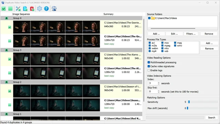The width and height of the screenshot is (220, 124).
Task: Click the Skip first value field
Action: pos(153,92)
